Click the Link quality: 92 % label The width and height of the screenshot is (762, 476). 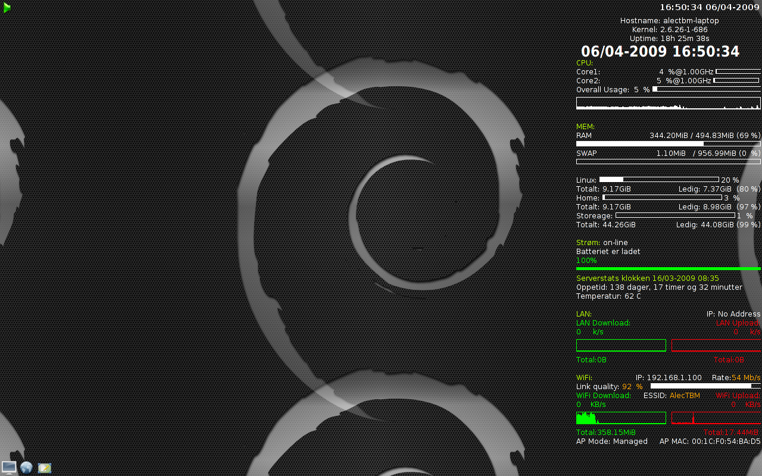pyautogui.click(x=610, y=387)
